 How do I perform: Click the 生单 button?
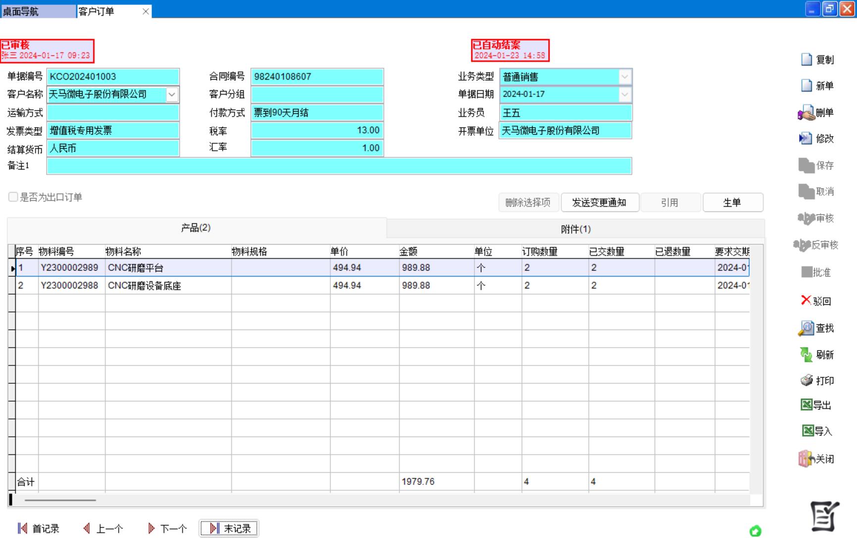[732, 203]
